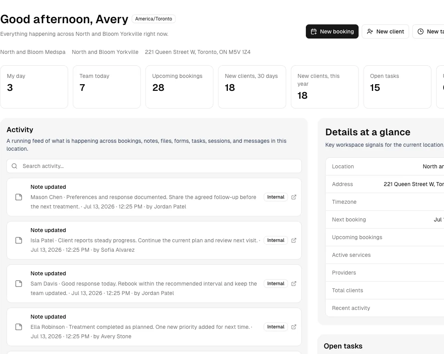
Task: Click the note icon on Isla Patel entry
Action: [x=18, y=241]
